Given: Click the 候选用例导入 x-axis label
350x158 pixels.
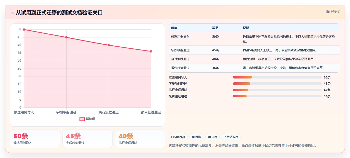Looking at the screenshot, I should (x=24, y=112).
